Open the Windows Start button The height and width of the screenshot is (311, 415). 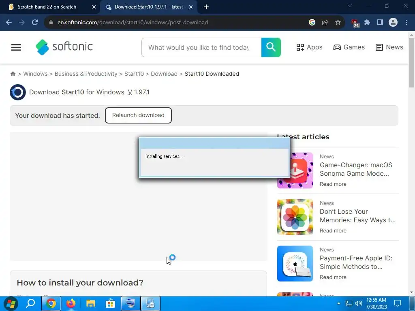tap(11, 304)
